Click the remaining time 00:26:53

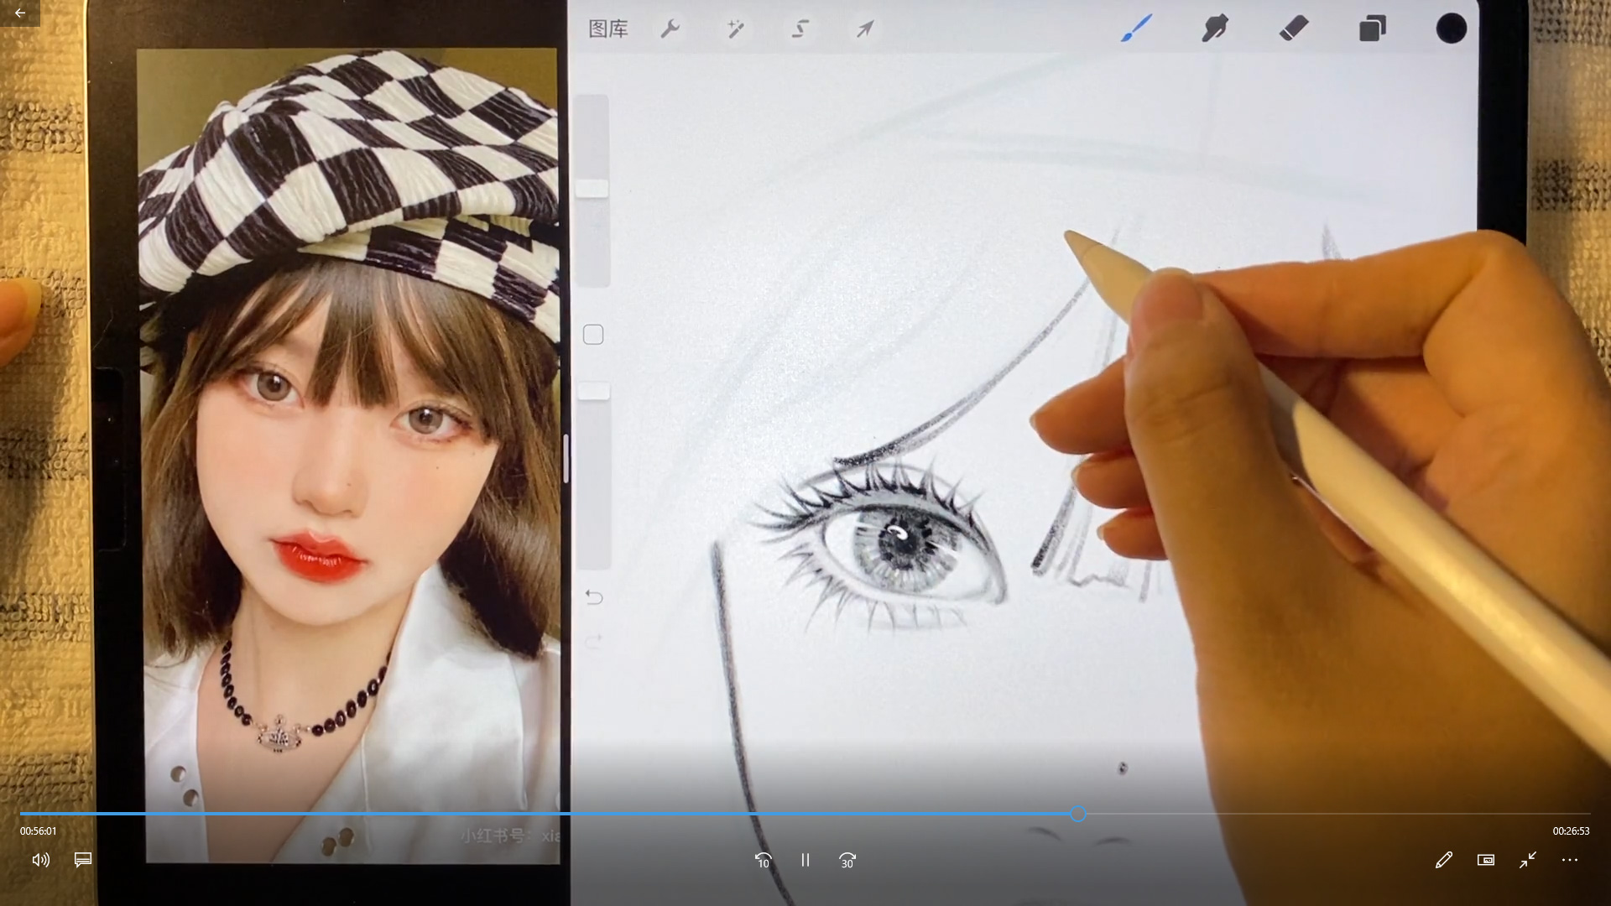(1571, 831)
